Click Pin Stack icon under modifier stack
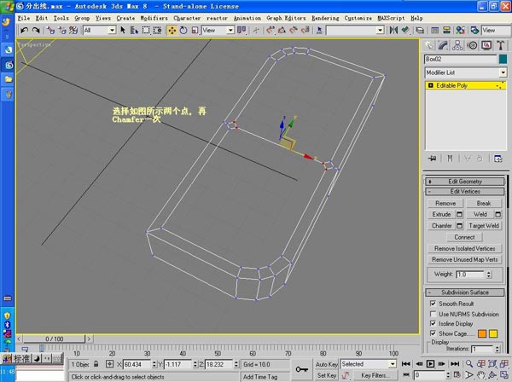The width and height of the screenshot is (512, 382). pyautogui.click(x=432, y=159)
